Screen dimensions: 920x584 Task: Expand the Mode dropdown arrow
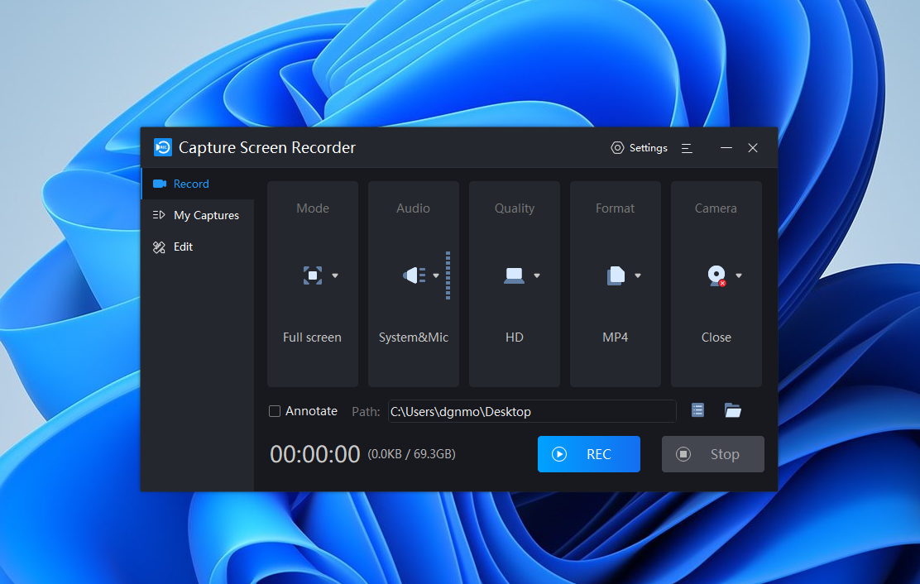click(335, 275)
